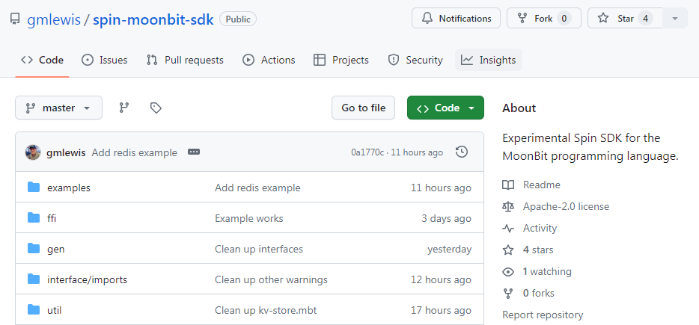
Task: Click the Public visibility badge
Action: 238,19
